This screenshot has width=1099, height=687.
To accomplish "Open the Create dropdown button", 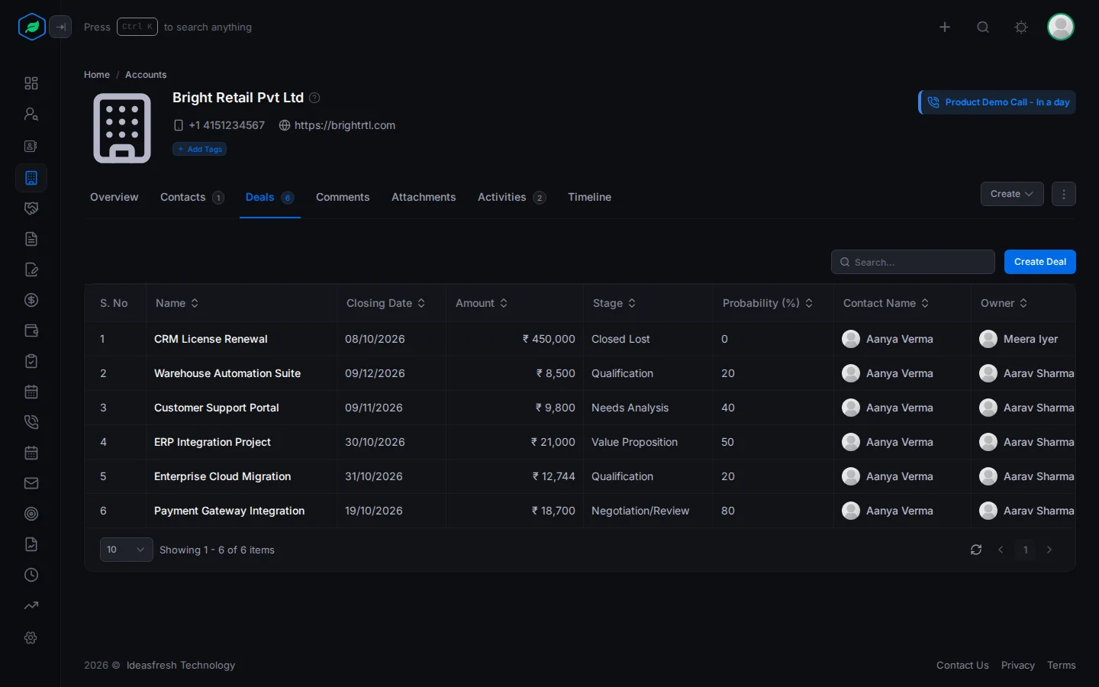I will 1012,194.
